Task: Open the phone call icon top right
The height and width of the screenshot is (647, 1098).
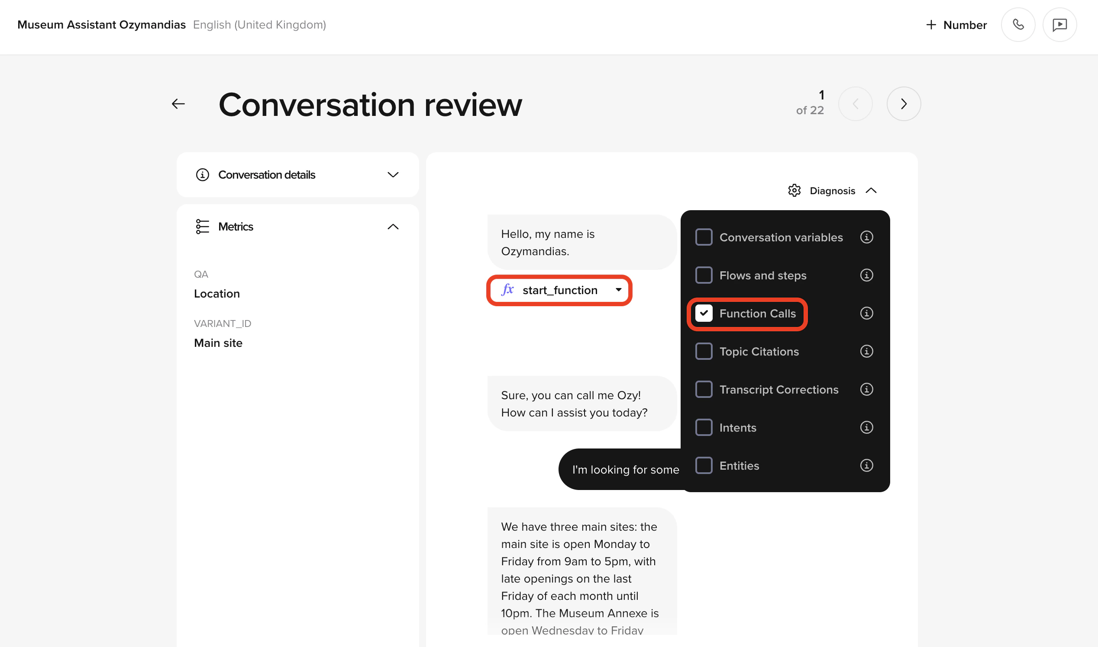Action: (1018, 24)
